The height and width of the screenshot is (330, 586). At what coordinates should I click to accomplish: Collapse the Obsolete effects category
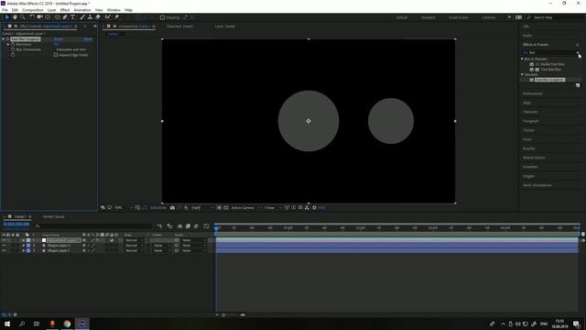click(522, 74)
